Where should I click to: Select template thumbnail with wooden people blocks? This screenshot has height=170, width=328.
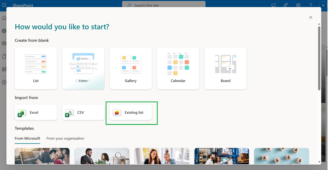[x=282, y=156]
